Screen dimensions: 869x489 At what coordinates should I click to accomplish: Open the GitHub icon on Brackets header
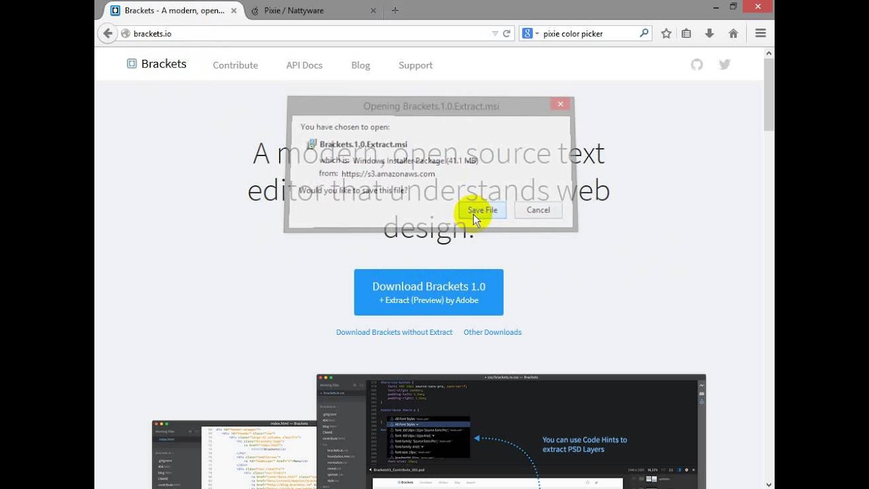coord(697,65)
